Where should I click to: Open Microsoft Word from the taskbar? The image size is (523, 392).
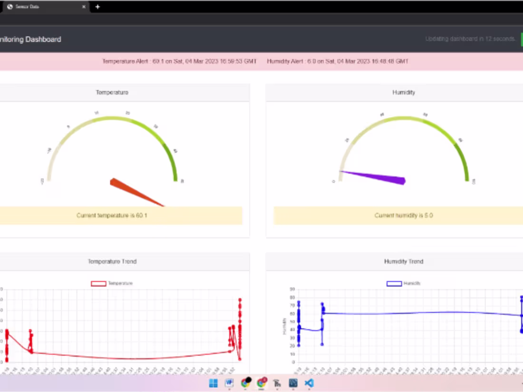(x=229, y=383)
